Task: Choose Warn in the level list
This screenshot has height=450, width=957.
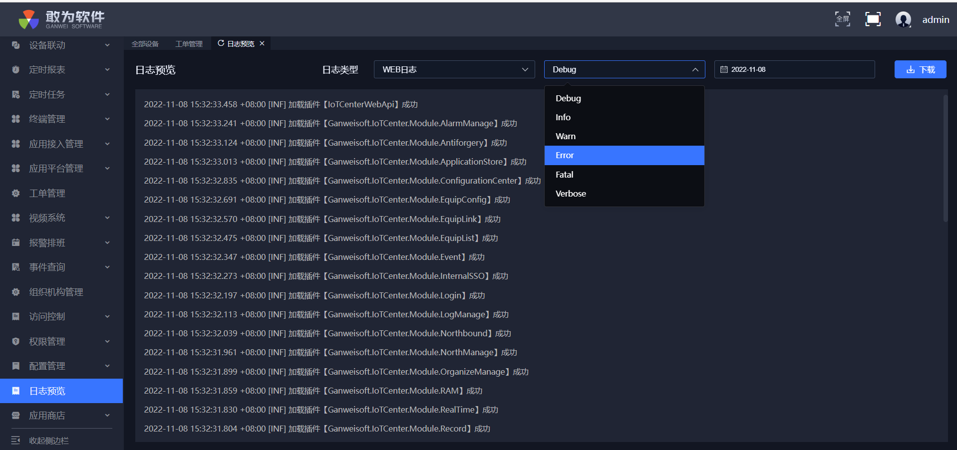Action: [x=625, y=136]
